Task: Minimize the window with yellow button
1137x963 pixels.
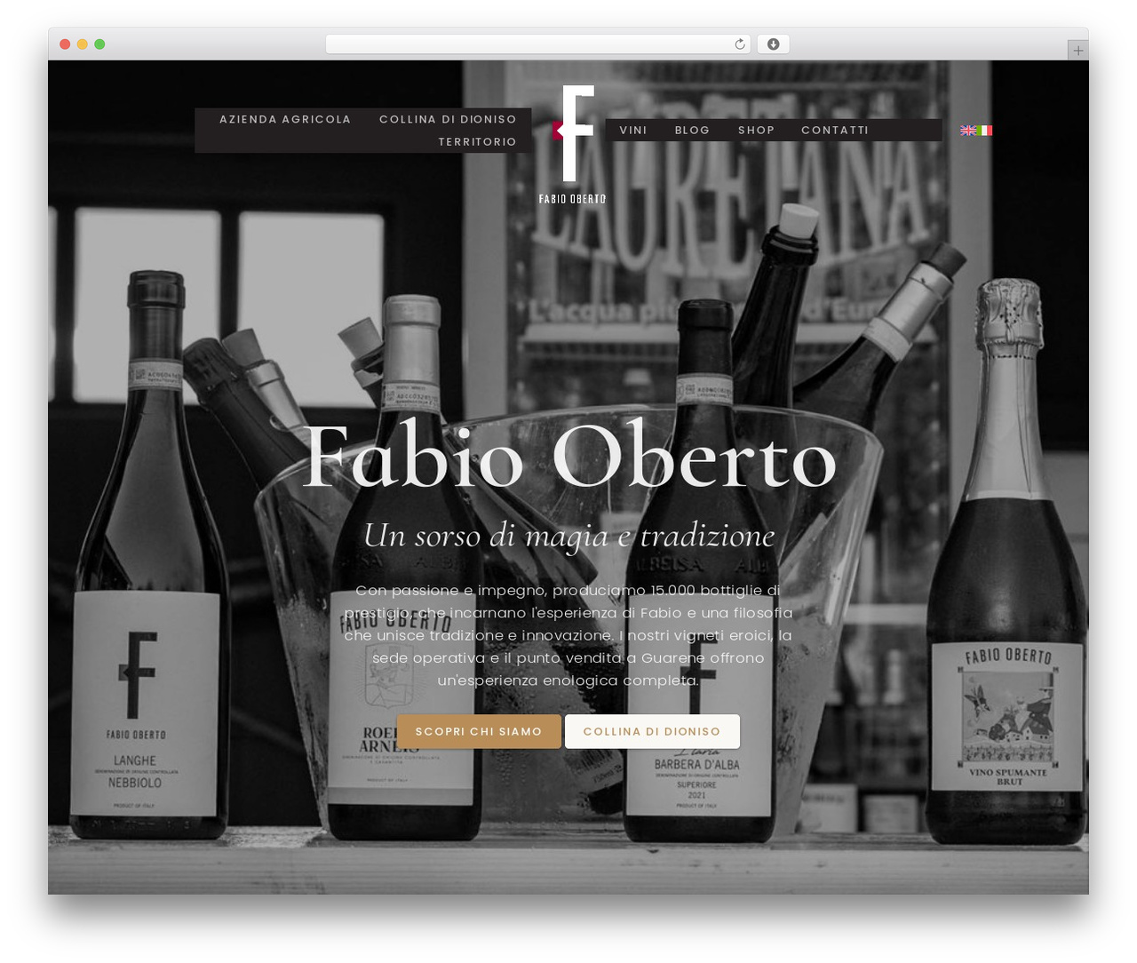Action: 82,44
